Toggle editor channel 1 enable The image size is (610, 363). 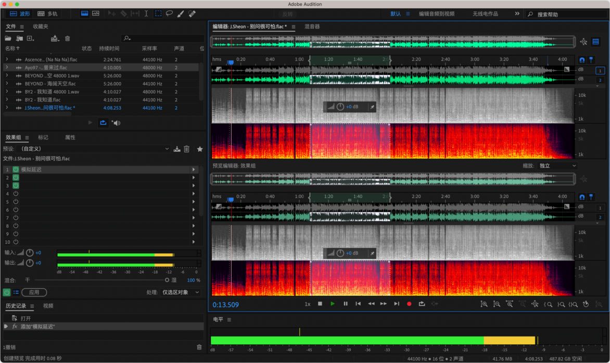coord(600,71)
